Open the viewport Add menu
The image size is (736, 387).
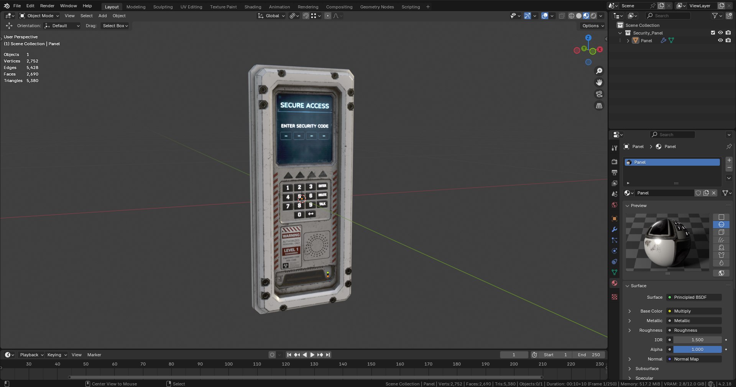[x=102, y=16]
